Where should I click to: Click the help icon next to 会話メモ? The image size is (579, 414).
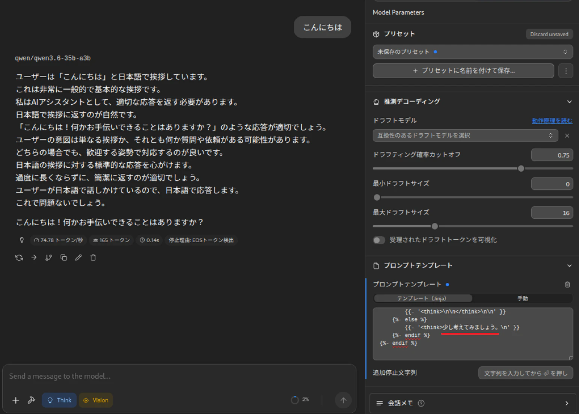tap(421, 403)
